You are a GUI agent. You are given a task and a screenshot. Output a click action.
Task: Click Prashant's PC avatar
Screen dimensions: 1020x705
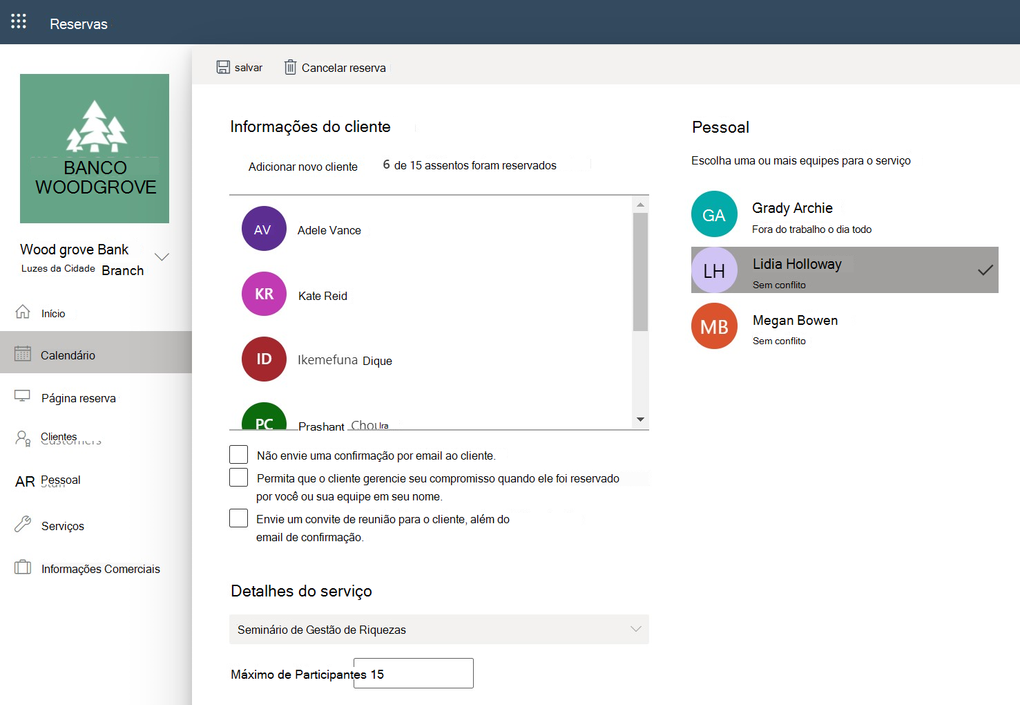point(264,416)
